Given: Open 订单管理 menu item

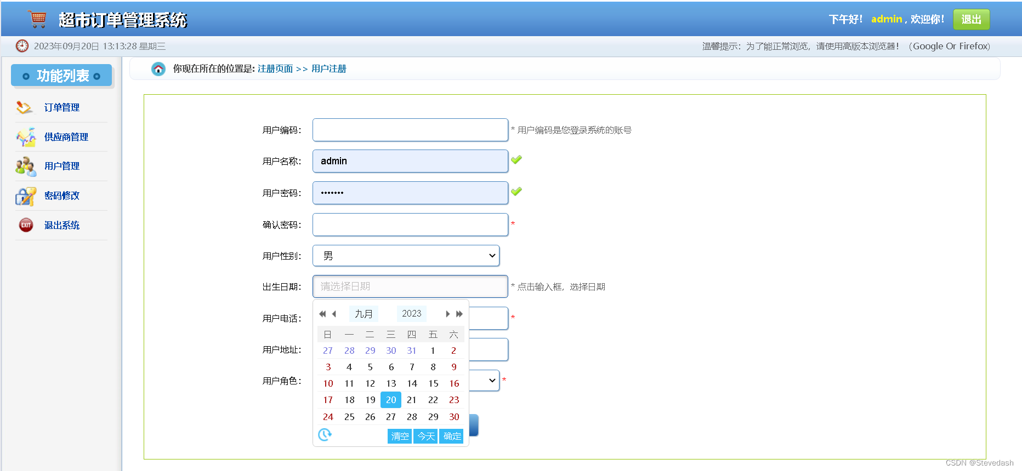Looking at the screenshot, I should pos(62,108).
